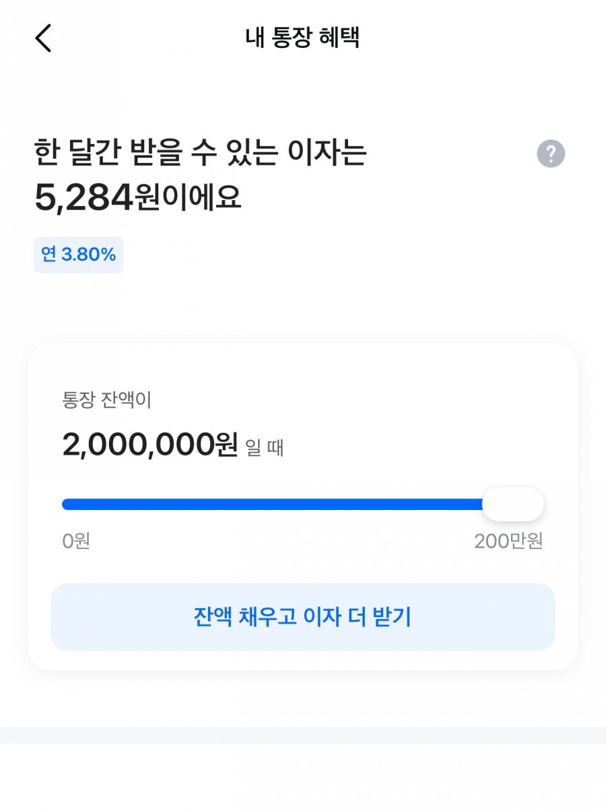
Task: Tap the 200만원 maximum label
Action: point(508,541)
